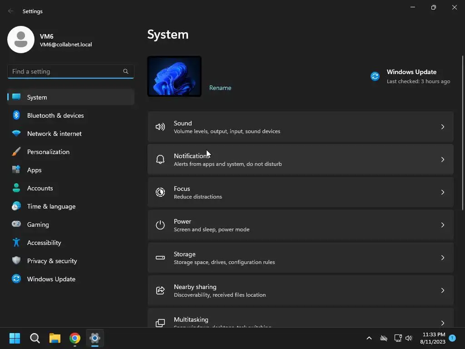Click the back arrow in Settings
The width and height of the screenshot is (465, 349).
pyautogui.click(x=11, y=11)
